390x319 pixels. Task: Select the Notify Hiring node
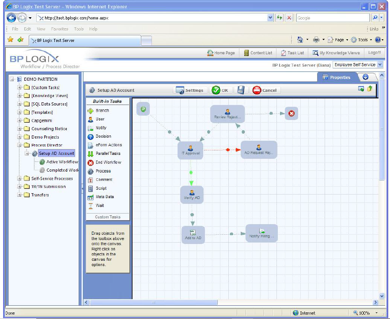click(261, 233)
